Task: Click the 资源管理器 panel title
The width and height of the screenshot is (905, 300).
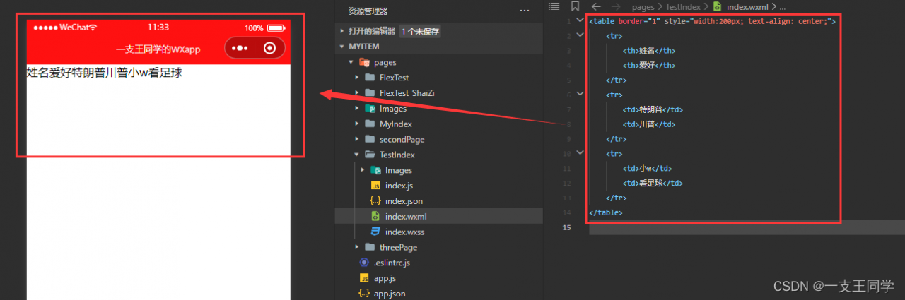Action: [368, 11]
